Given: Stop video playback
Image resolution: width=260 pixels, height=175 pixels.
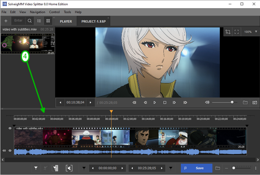Looking at the screenshot, I should click(165, 102).
